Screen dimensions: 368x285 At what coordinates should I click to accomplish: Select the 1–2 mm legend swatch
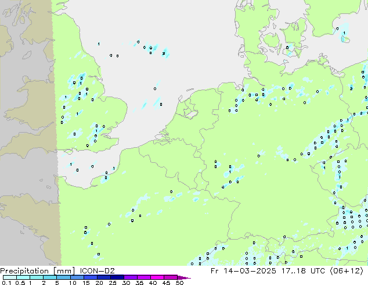[x=37, y=277]
